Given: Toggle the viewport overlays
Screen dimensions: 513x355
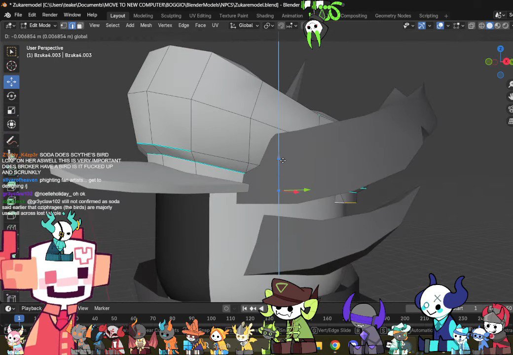Looking at the screenshot, I should click(x=440, y=26).
